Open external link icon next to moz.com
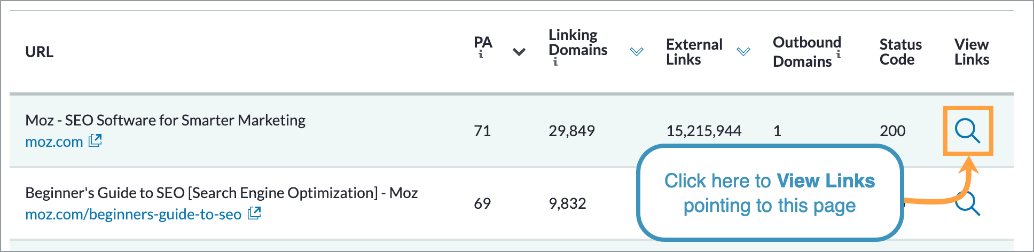Viewport: 1034px width, 252px height. (95, 141)
